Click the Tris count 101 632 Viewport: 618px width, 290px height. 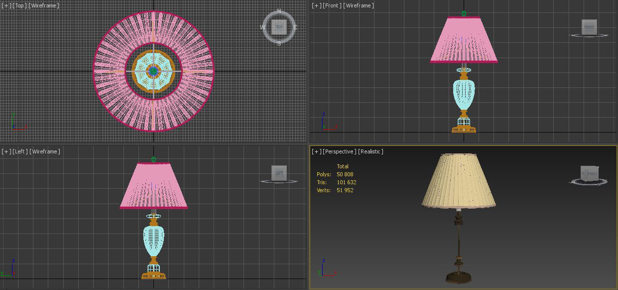click(x=347, y=182)
